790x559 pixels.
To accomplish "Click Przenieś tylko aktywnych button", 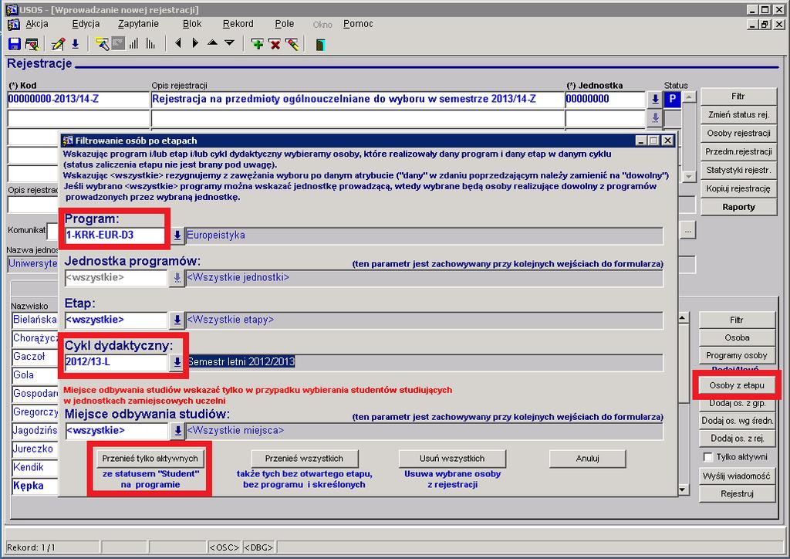I will pos(150,459).
